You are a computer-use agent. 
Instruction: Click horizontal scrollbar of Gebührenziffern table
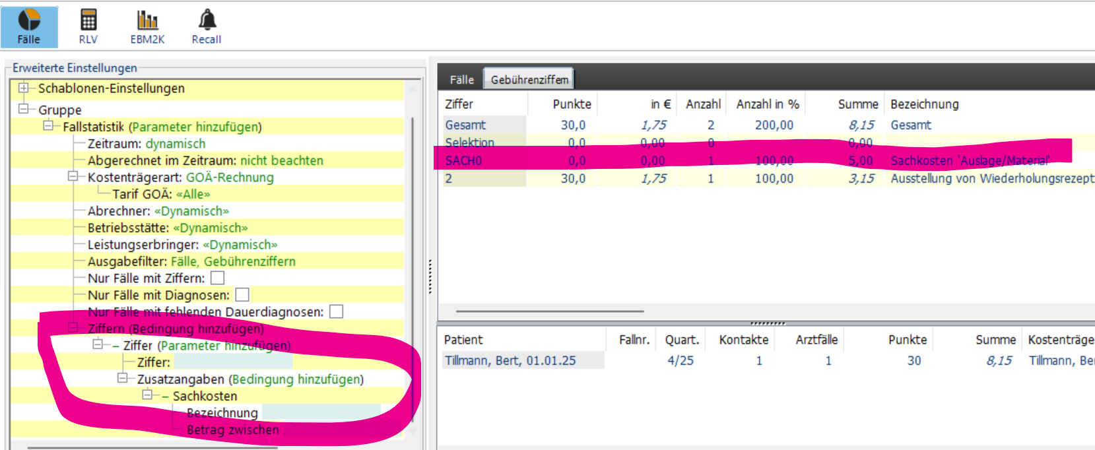click(549, 311)
